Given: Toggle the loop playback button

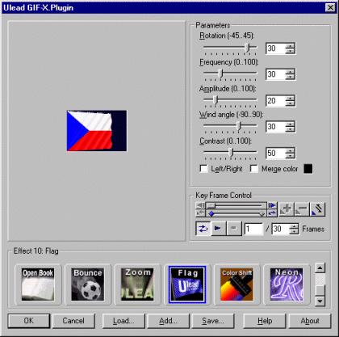Looking at the screenshot, I should [x=203, y=229].
